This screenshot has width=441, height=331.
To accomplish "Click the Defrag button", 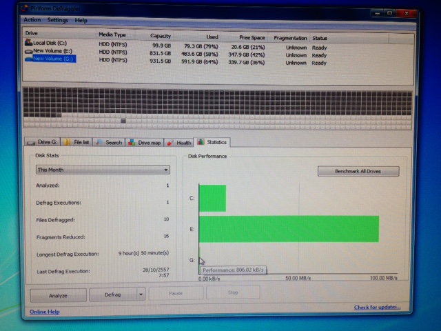I will click(113, 294).
